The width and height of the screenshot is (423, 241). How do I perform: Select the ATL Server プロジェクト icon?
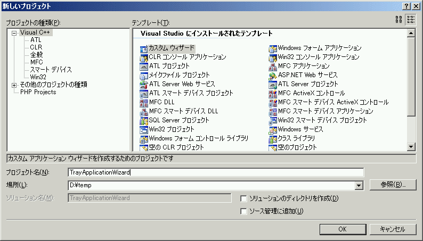click(273, 85)
